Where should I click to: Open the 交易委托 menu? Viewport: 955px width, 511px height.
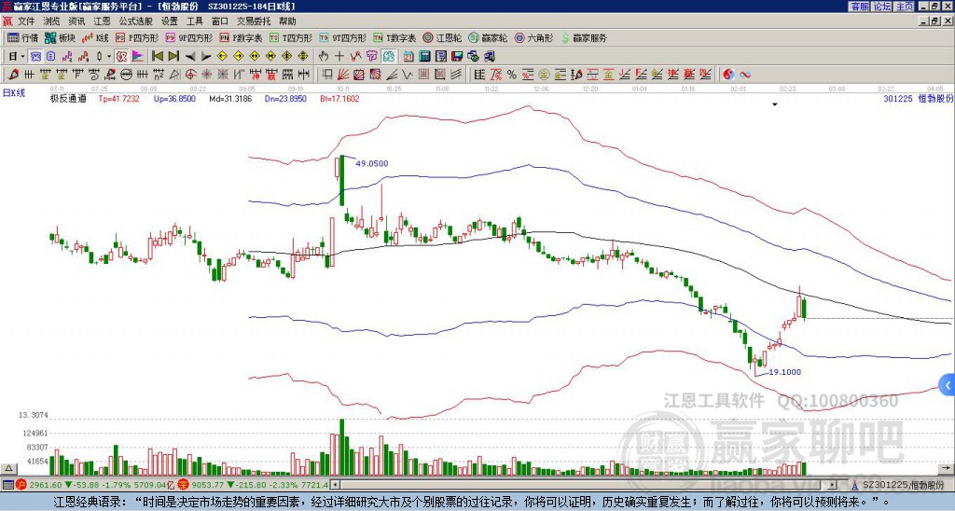(254, 21)
